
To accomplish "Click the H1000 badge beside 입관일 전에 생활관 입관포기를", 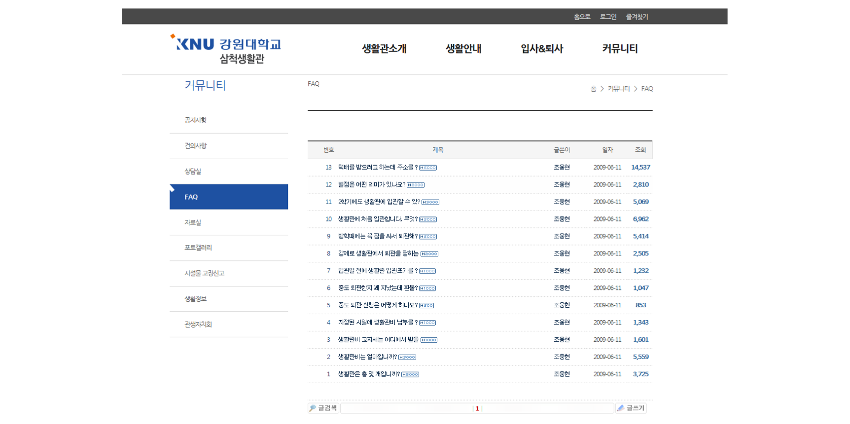I will (x=427, y=271).
